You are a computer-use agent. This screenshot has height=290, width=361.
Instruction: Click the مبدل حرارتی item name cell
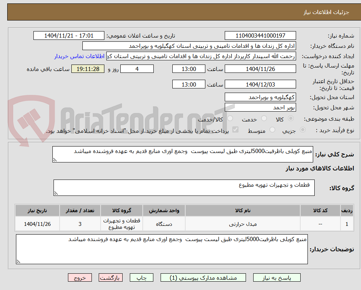pyautogui.click(x=243, y=224)
